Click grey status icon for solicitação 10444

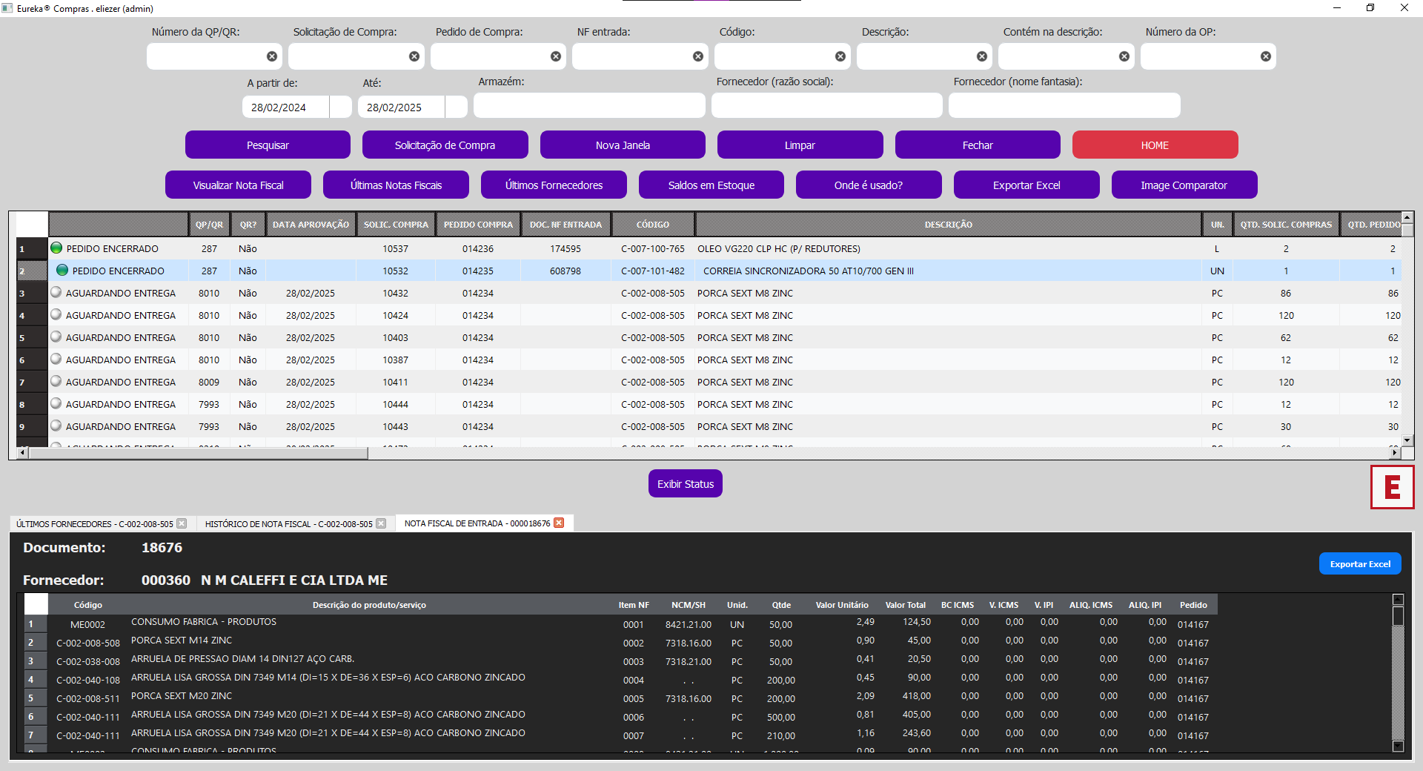[56, 403]
